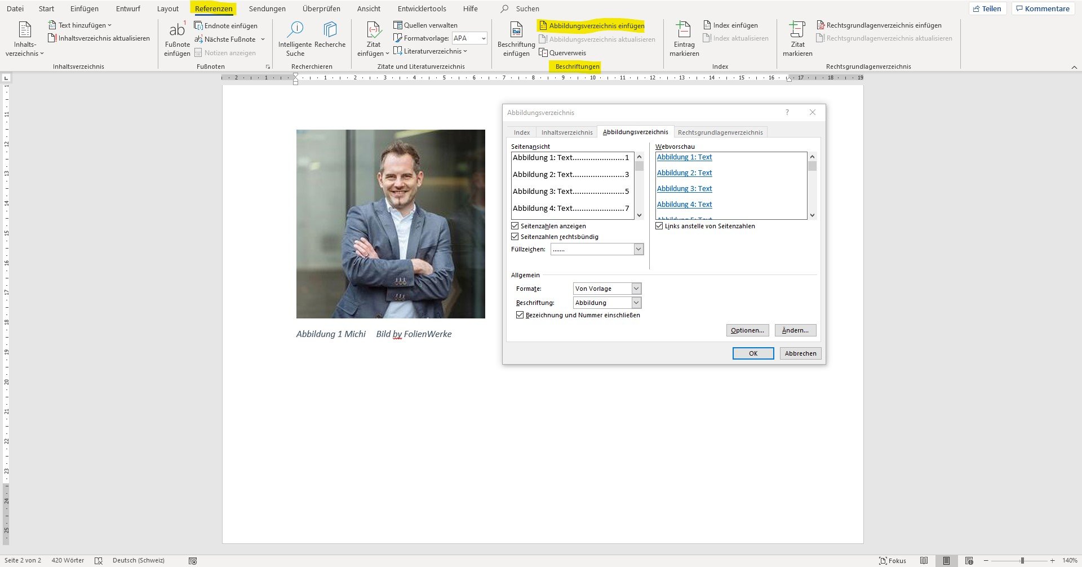The image size is (1082, 567).
Task: Toggle Seitenzahlen rechtsbündig checkbox
Action: (x=515, y=237)
